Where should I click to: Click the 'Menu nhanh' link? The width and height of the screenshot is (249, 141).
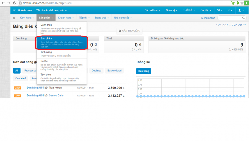208,18
